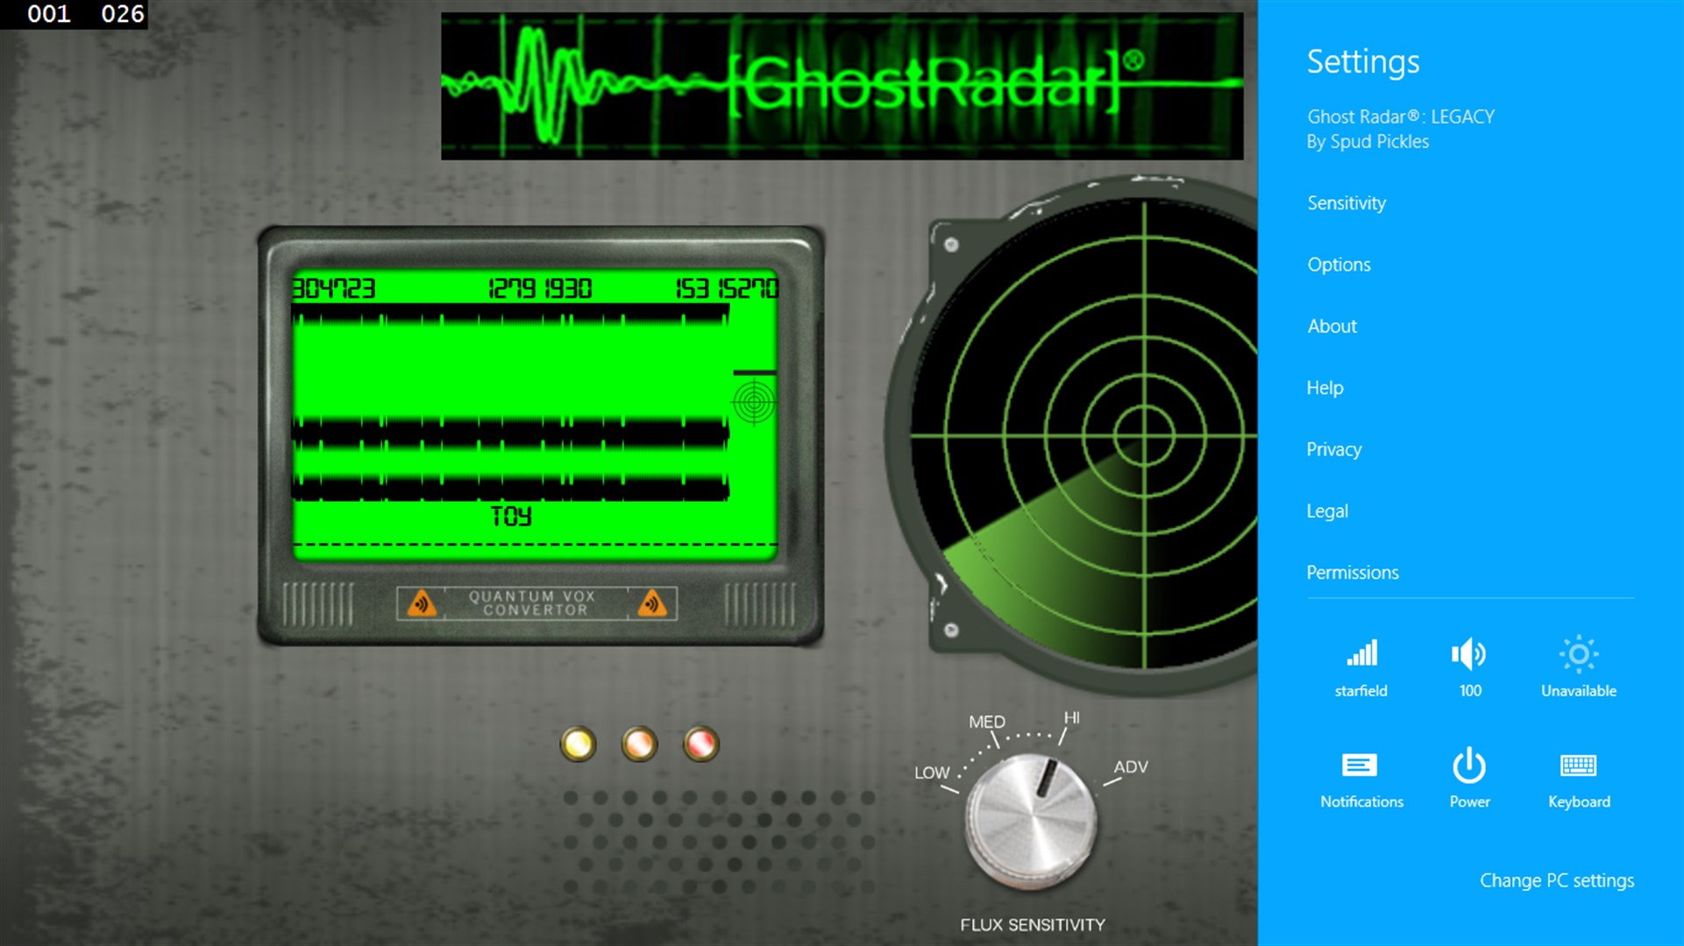Open the Sensitivity settings option
The height and width of the screenshot is (946, 1684).
(x=1345, y=202)
